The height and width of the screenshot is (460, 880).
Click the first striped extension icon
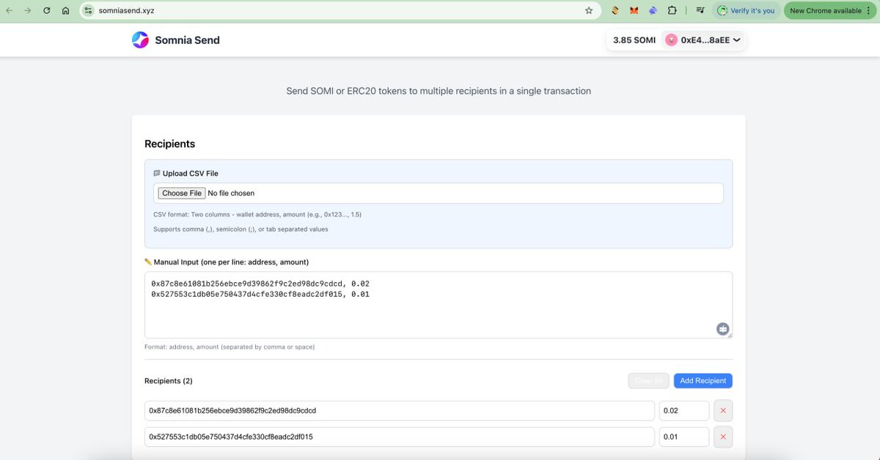coord(615,11)
